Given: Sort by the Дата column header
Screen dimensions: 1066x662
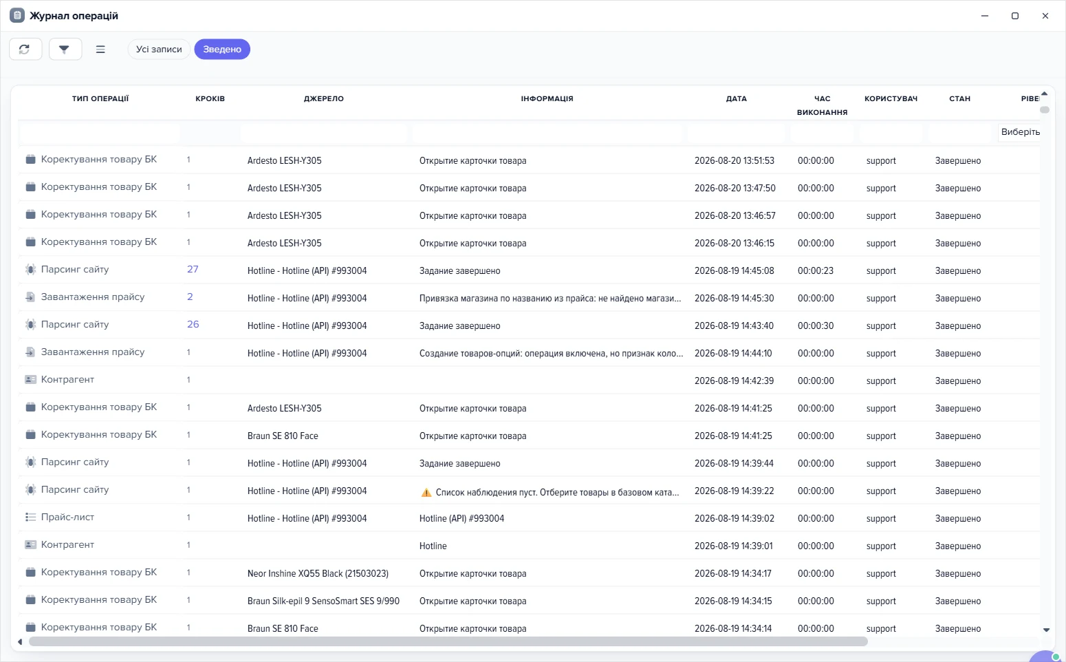Looking at the screenshot, I should (x=737, y=99).
